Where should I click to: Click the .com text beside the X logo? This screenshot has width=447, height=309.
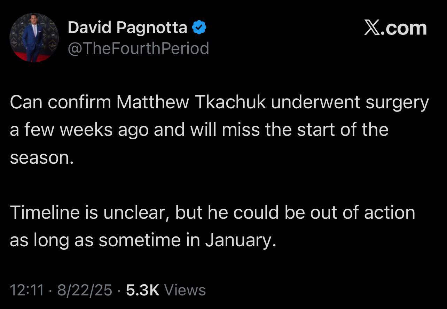pos(404,28)
